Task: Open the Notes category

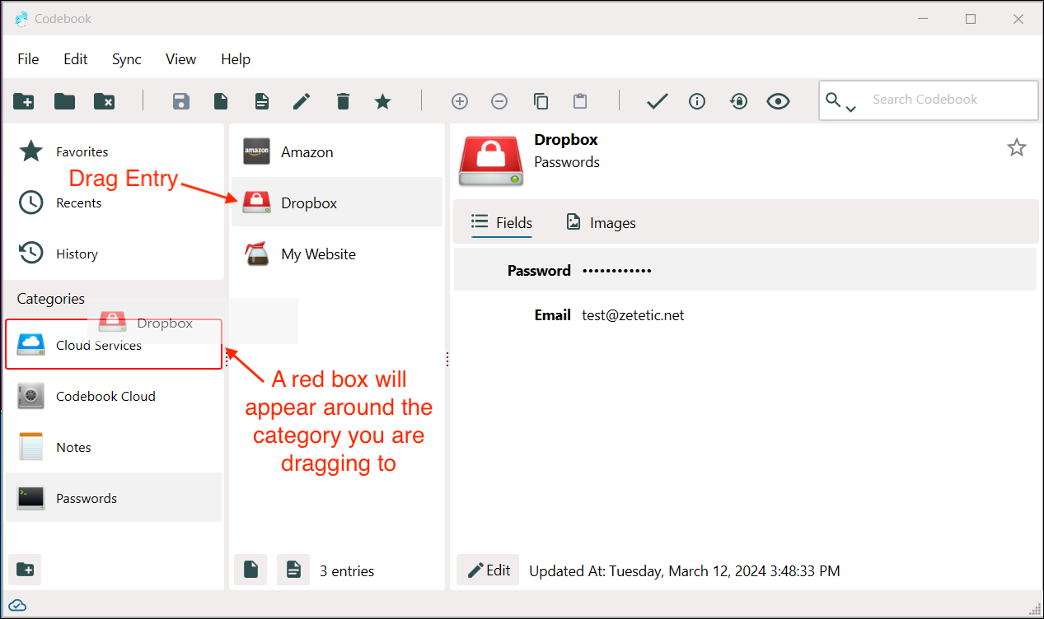Action: [x=114, y=447]
